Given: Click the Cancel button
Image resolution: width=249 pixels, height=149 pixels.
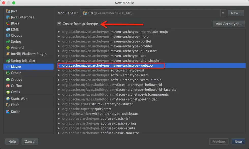Looking at the screenshot, I should tap(30, 142).
